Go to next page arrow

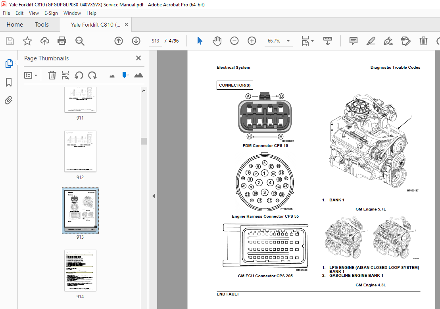pyautogui.click(x=136, y=41)
